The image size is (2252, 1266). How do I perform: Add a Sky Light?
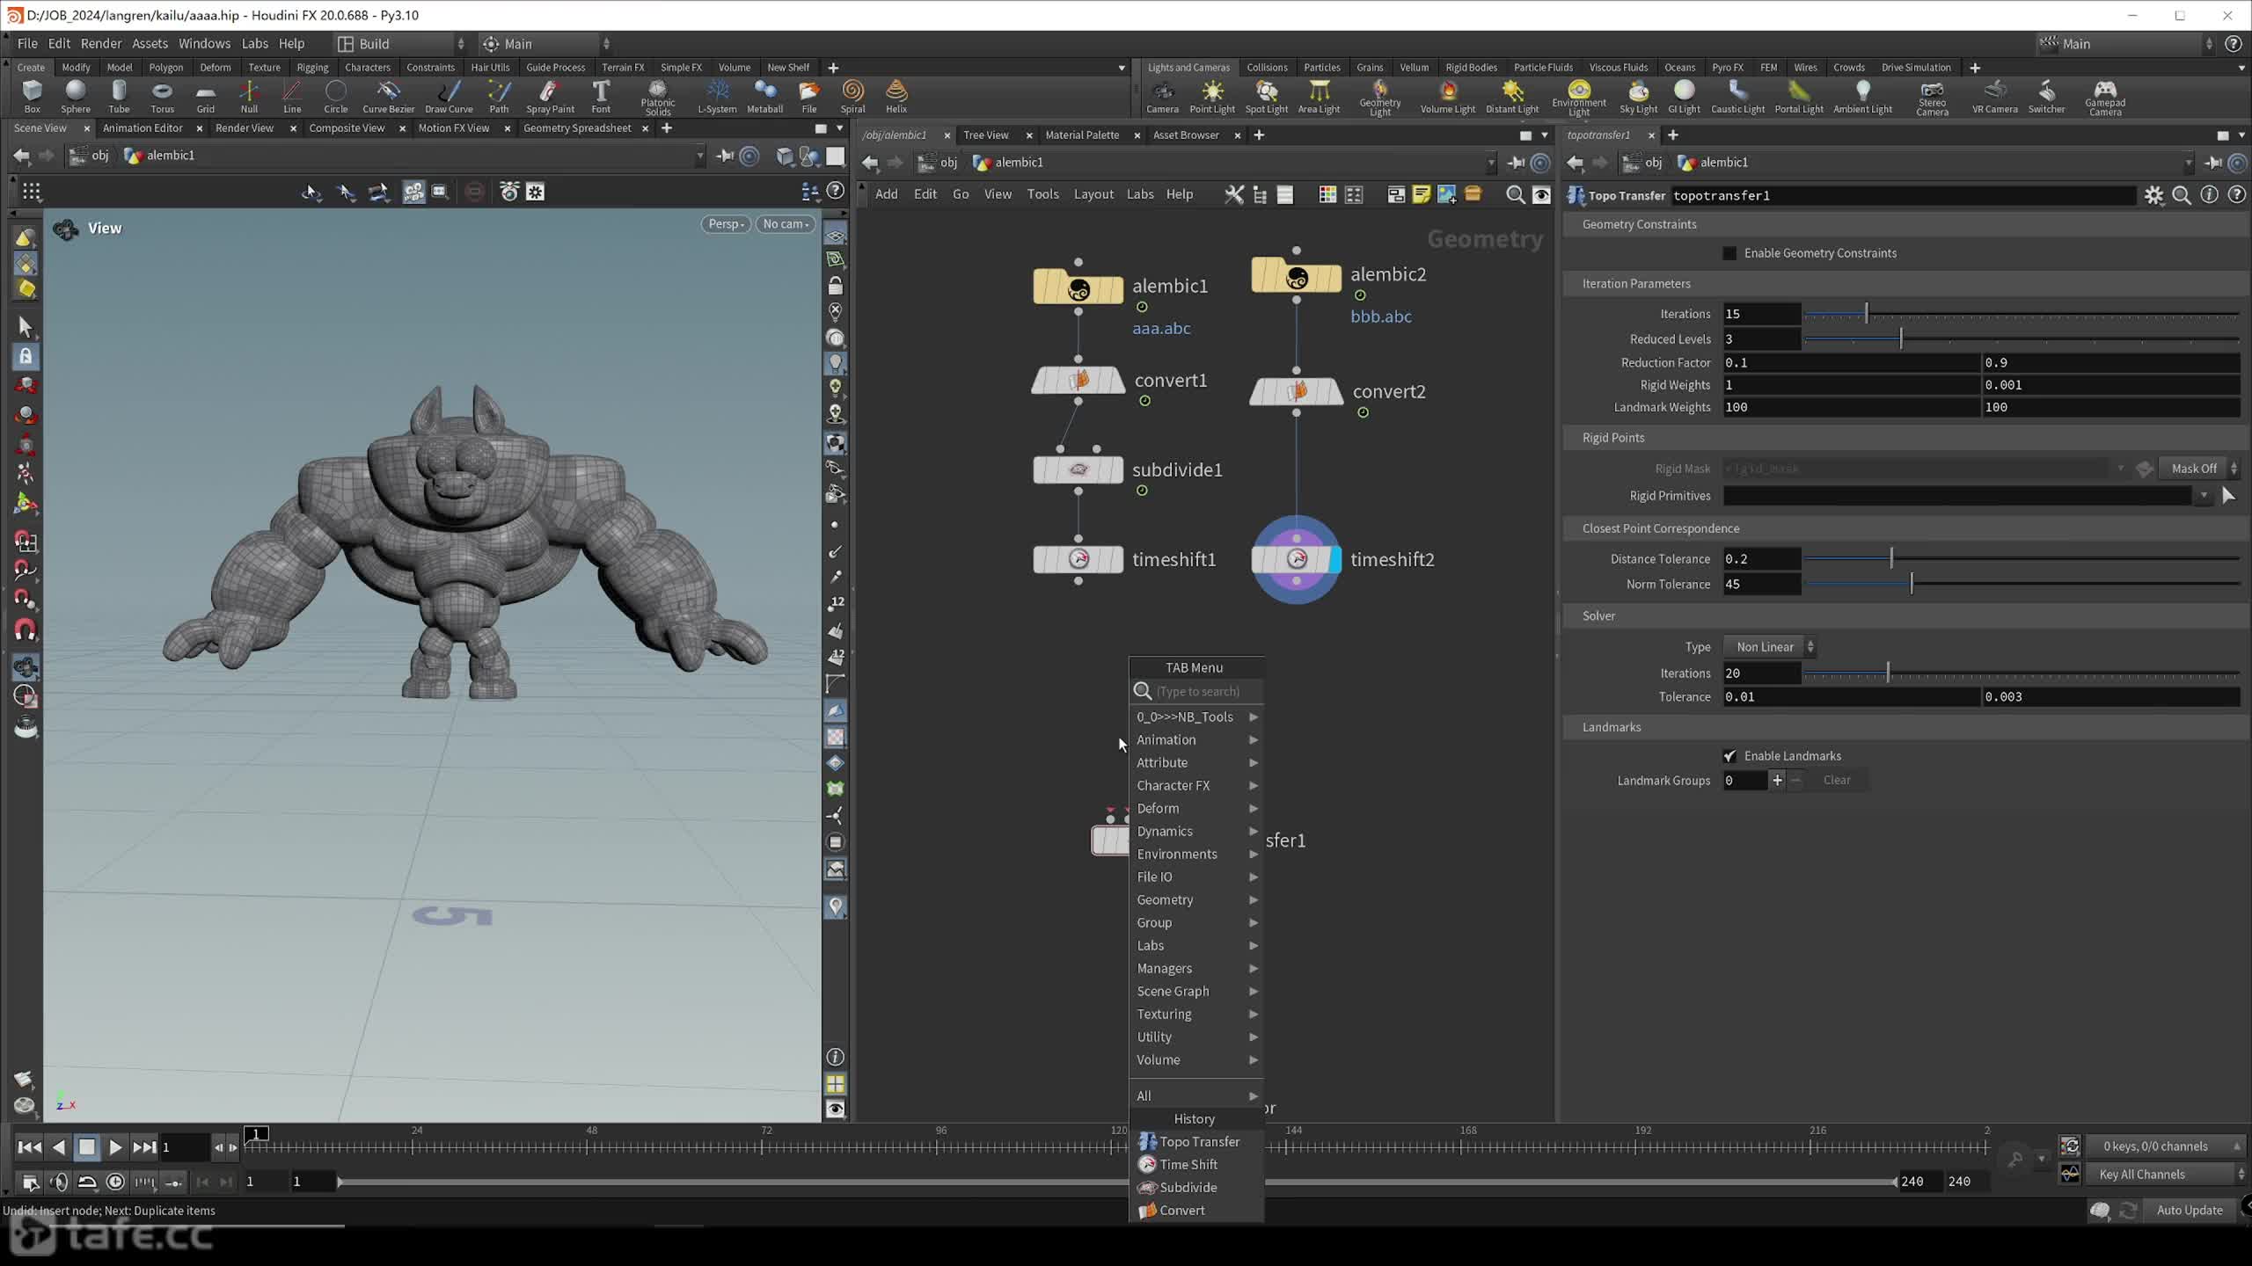1638,96
